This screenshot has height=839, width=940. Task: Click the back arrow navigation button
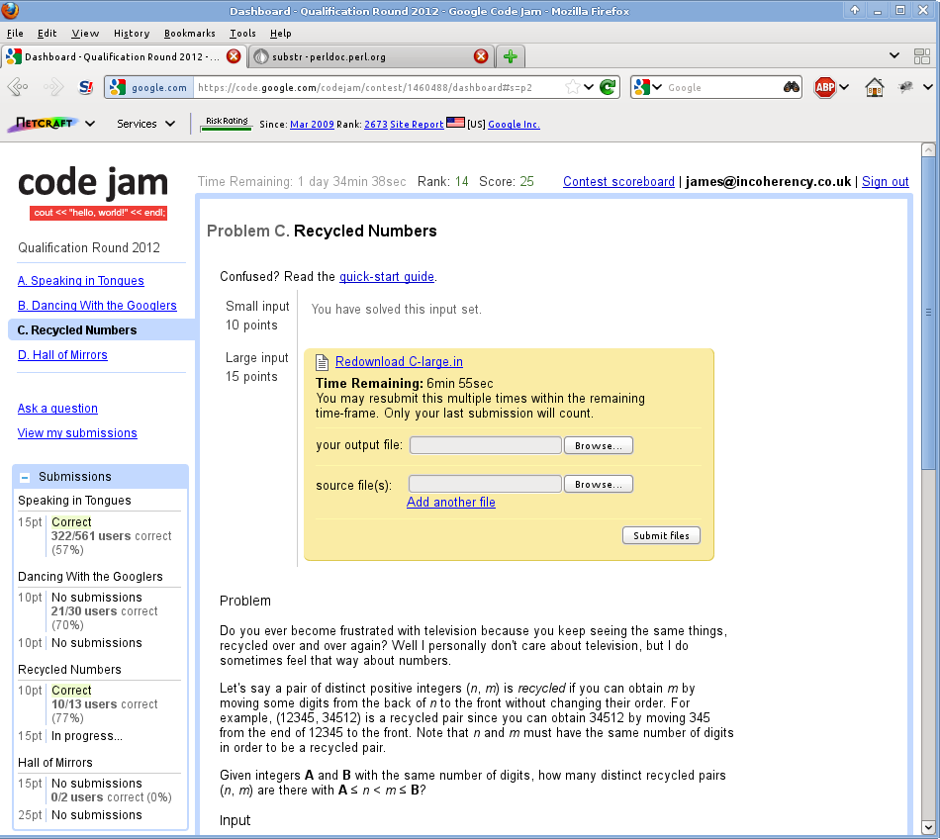click(x=18, y=87)
